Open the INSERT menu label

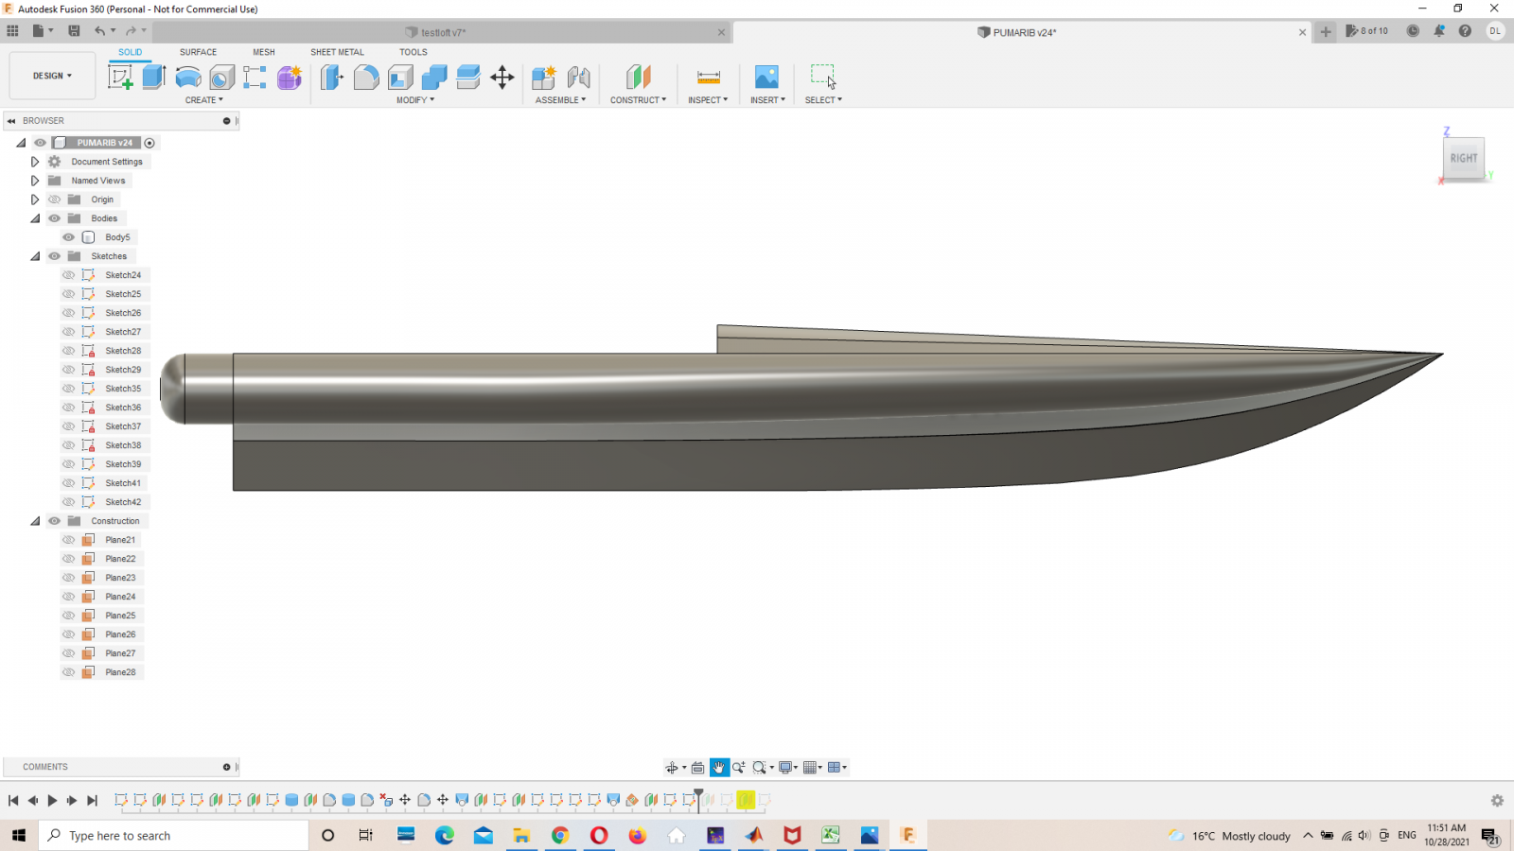tap(767, 100)
